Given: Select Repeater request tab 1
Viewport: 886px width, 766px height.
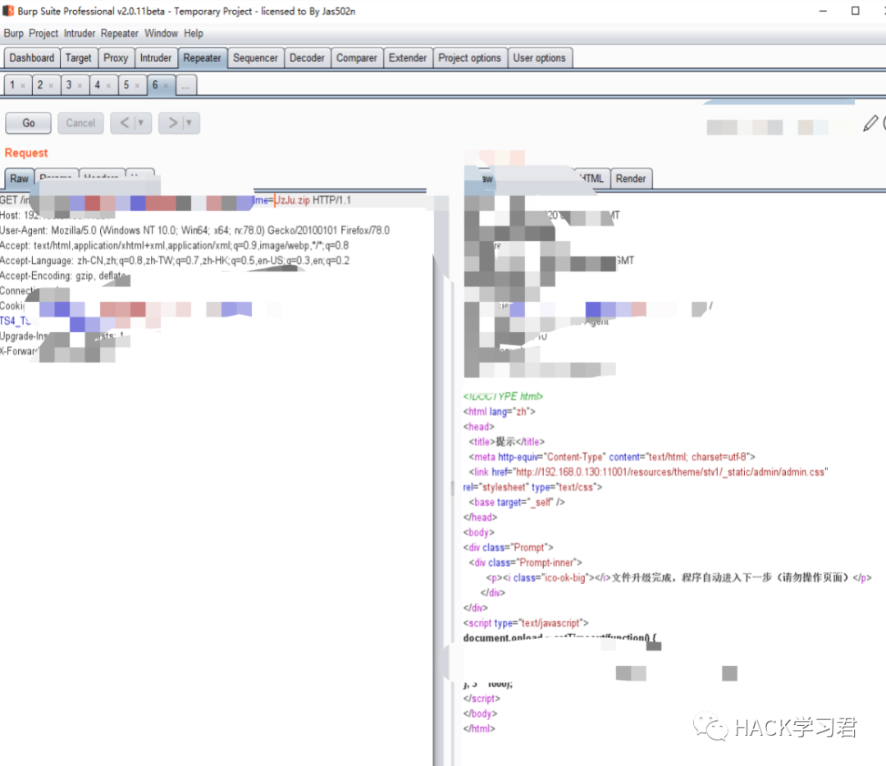Looking at the screenshot, I should [12, 84].
